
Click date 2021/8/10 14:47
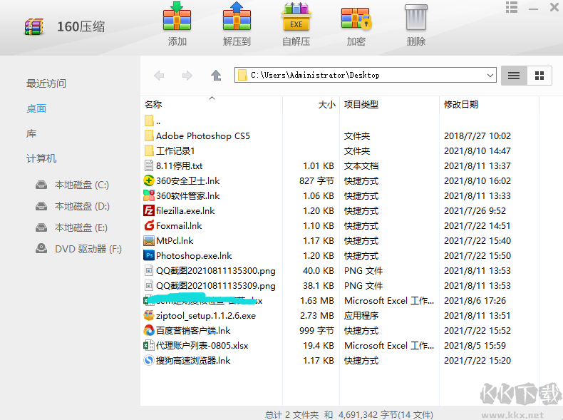(477, 151)
